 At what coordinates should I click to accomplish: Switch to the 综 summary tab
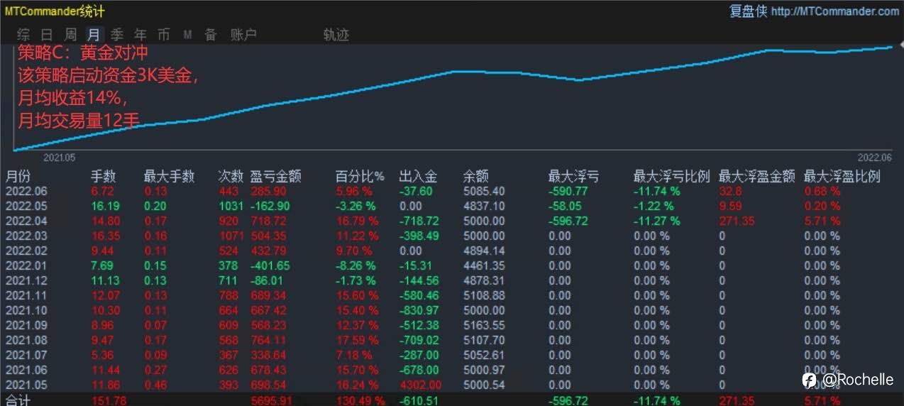(23, 34)
